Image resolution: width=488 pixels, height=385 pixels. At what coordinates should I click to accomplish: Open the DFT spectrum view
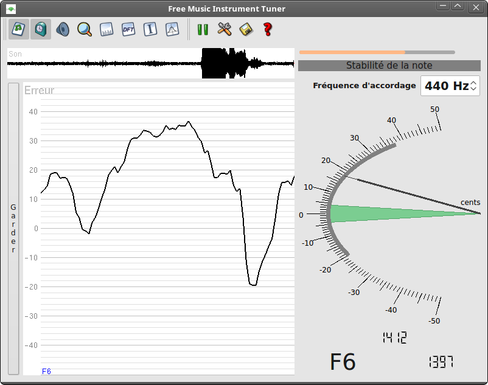(128, 30)
